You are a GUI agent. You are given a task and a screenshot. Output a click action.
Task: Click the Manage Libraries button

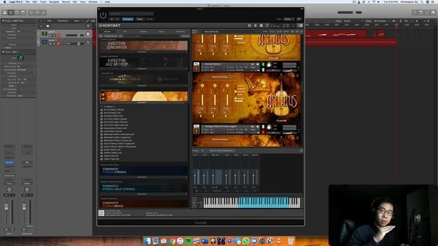tap(110, 36)
